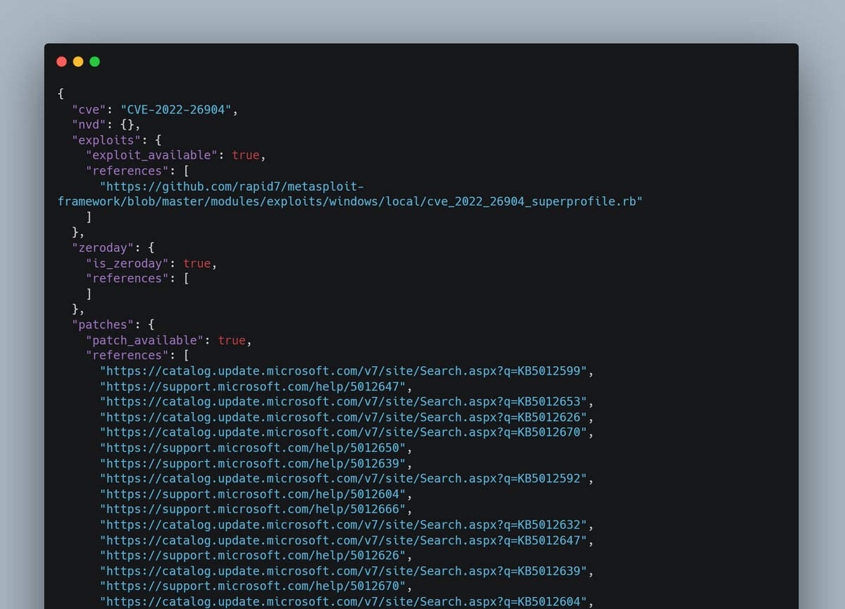
Task: Open catalog URL for KB5012647
Action: (x=343, y=540)
